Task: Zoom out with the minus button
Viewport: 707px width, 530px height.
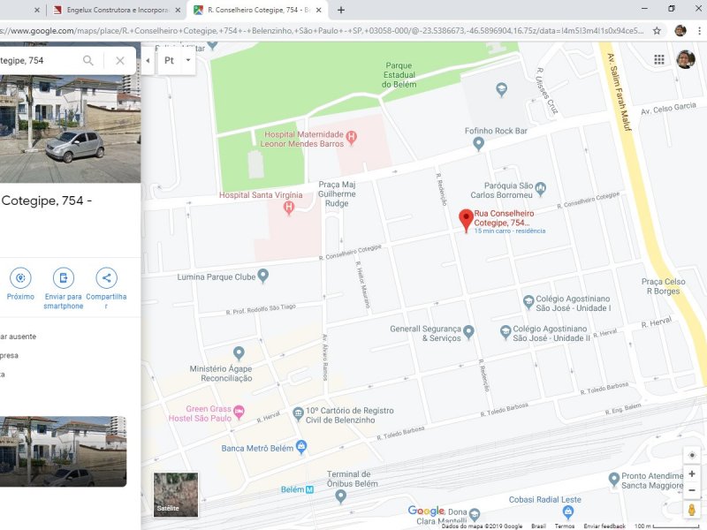Action: point(692,490)
